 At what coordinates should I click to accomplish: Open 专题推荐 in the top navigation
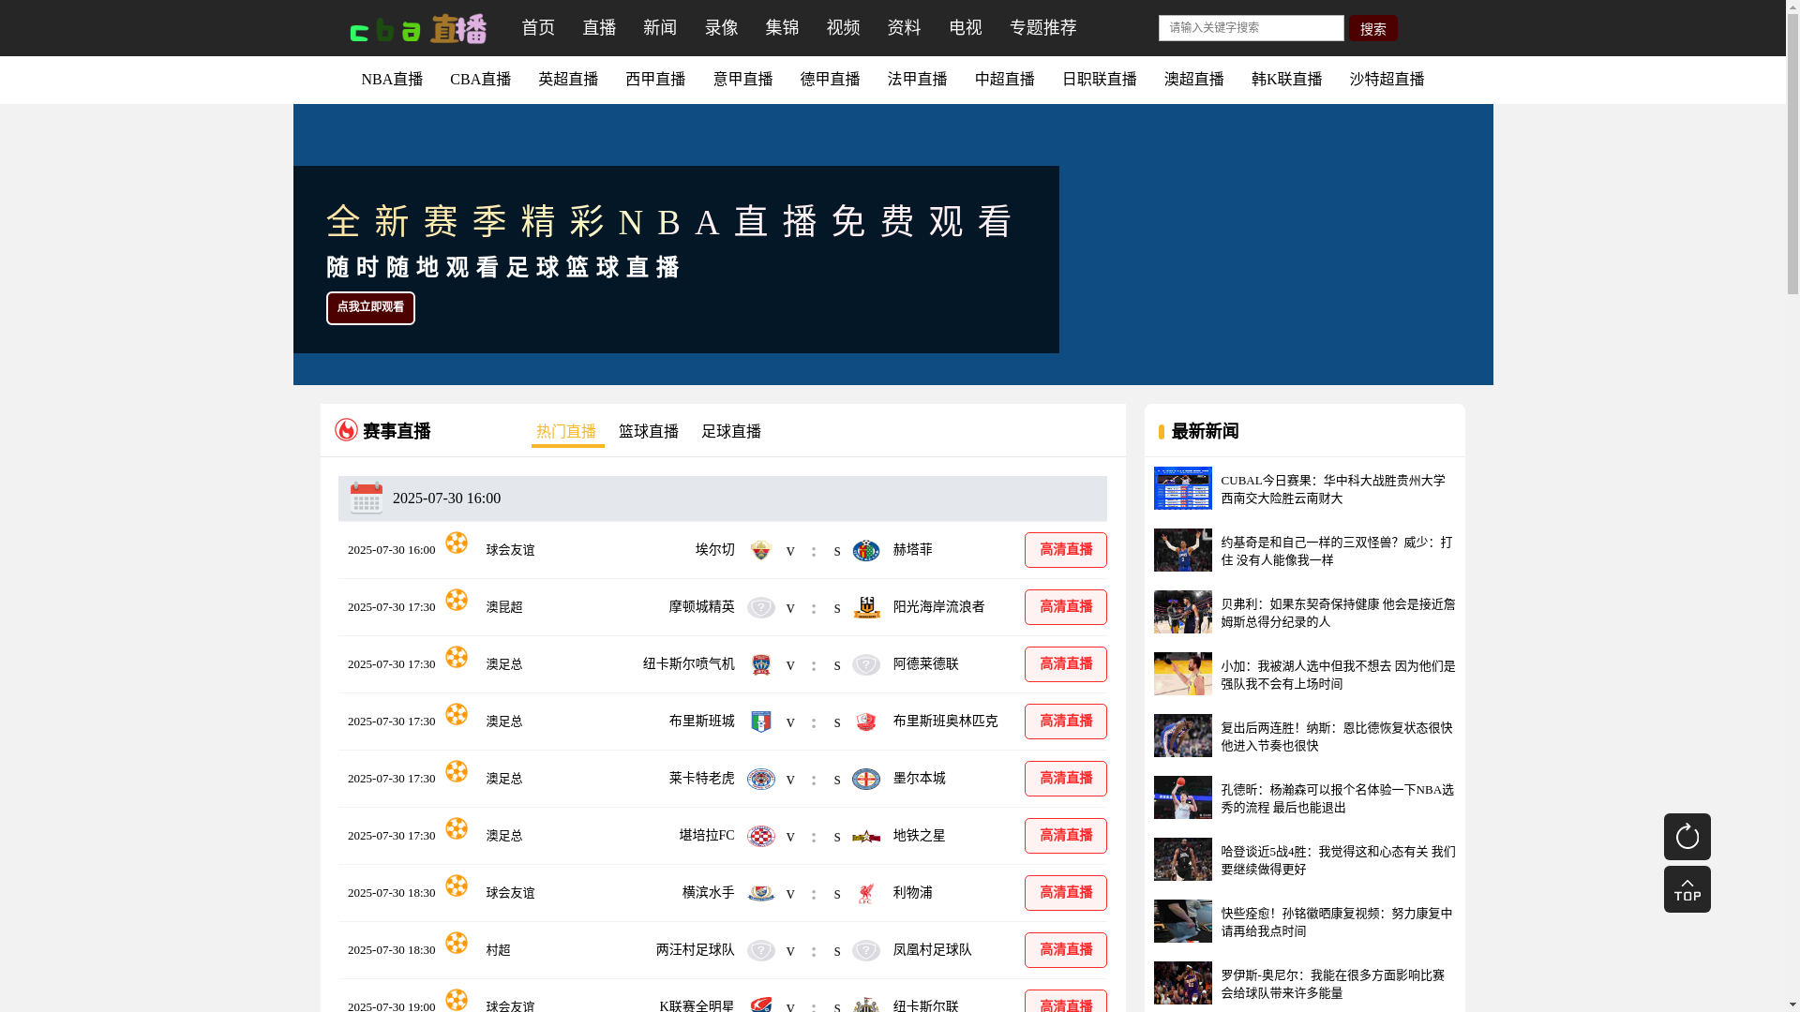1043,28
